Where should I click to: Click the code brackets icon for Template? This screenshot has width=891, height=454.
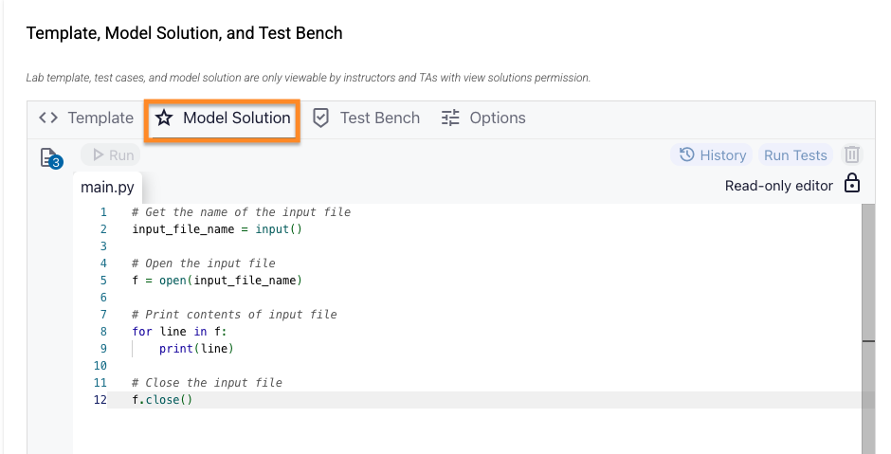coord(48,118)
